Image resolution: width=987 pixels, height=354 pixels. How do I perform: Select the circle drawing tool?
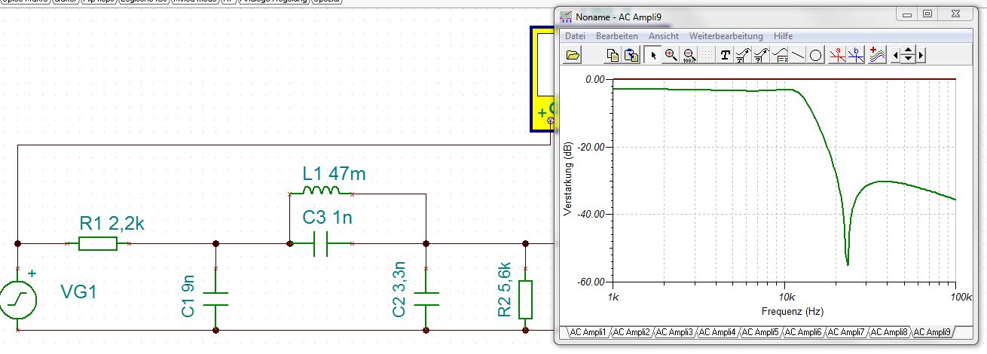pyautogui.click(x=815, y=55)
